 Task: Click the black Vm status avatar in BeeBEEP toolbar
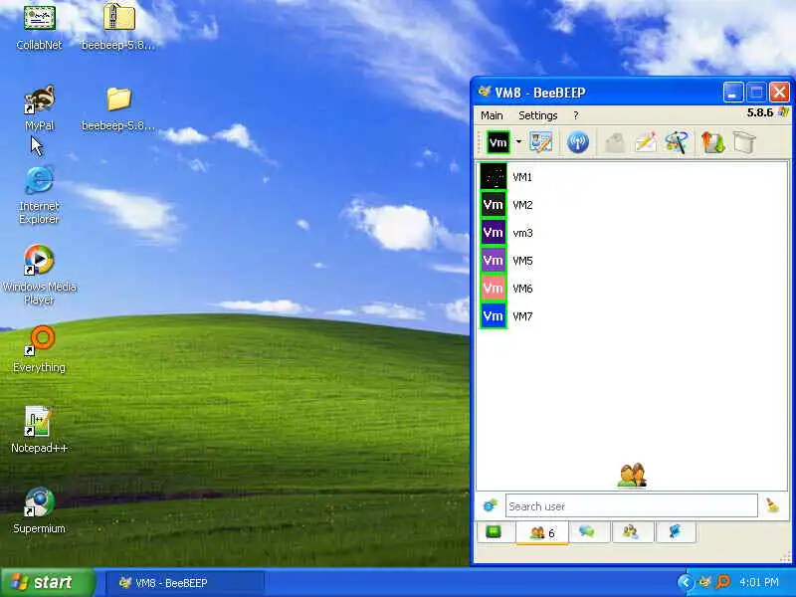pyautogui.click(x=497, y=142)
